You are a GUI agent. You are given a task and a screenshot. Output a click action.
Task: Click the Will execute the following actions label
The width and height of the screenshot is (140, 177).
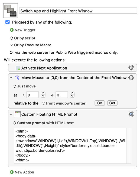35,60
